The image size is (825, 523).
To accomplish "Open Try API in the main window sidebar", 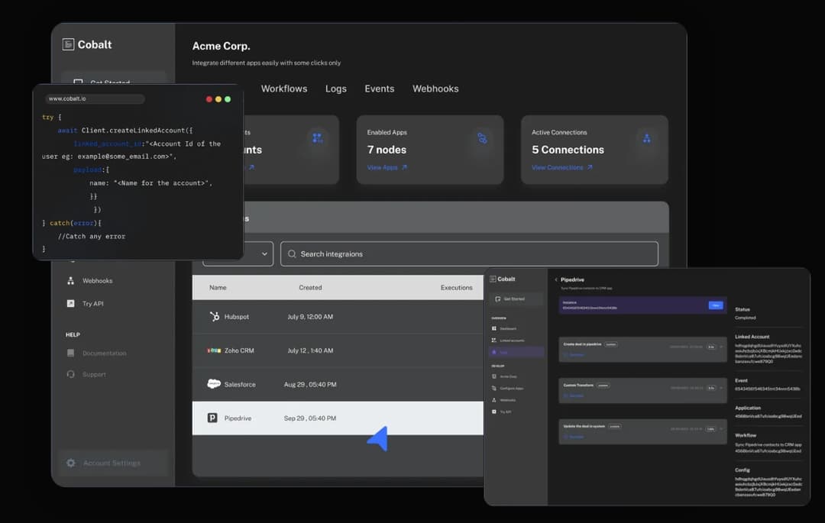I will pyautogui.click(x=92, y=304).
